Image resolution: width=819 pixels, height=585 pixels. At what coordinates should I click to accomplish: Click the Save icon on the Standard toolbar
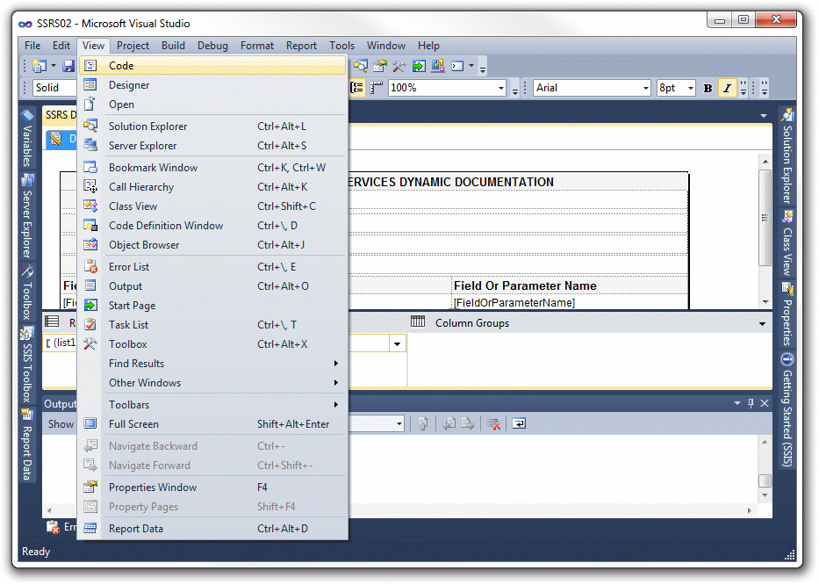(x=68, y=66)
